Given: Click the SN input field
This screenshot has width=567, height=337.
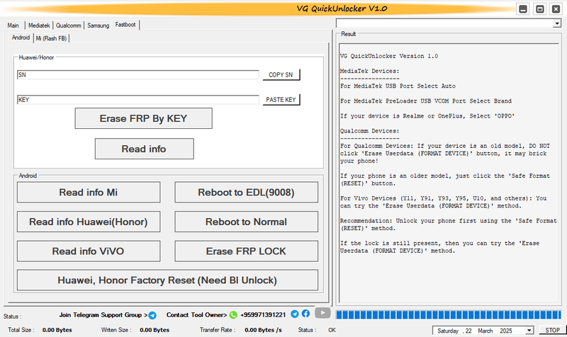Looking at the screenshot, I should 138,75.
